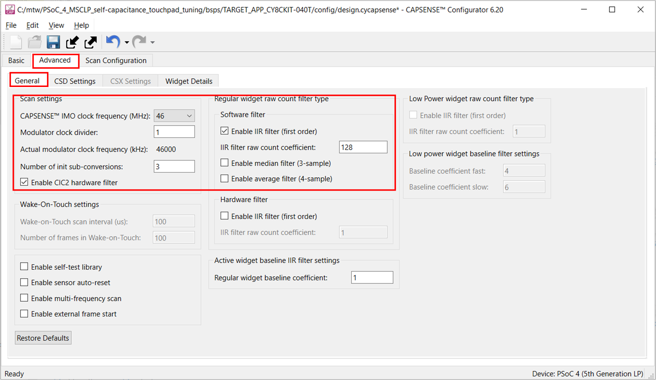
Task: Close the CAPSENSE Configurator window
Action: [641, 10]
